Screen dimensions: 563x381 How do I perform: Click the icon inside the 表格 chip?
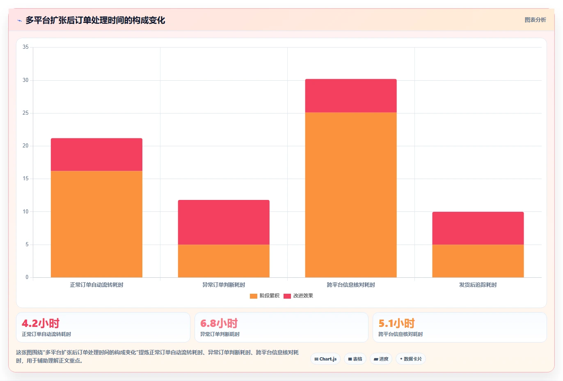350,359
